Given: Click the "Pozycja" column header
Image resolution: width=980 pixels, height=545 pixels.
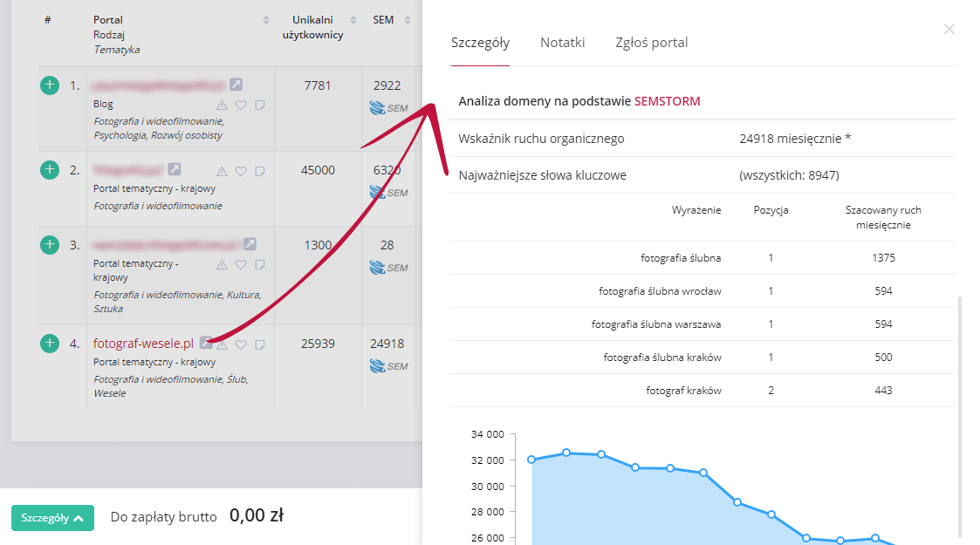Looking at the screenshot, I should pos(771,210).
